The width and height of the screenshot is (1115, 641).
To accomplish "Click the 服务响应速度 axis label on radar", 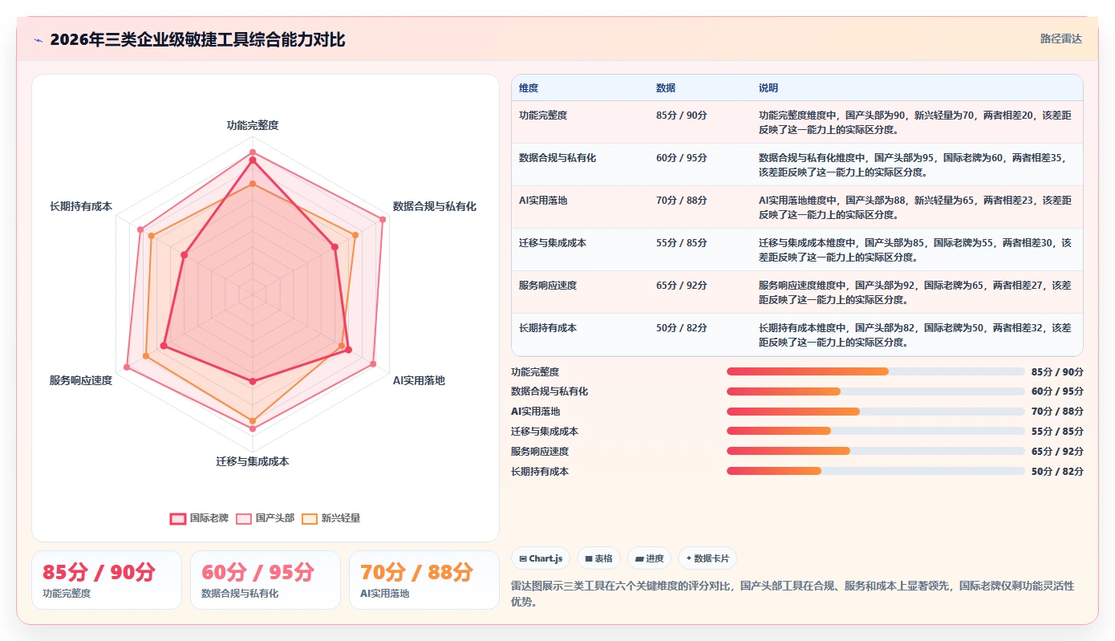I will [x=81, y=380].
